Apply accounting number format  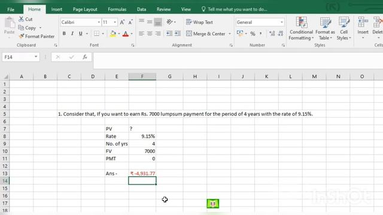tap(240, 33)
